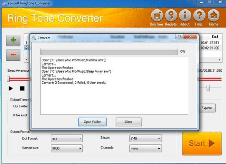
Task: Click the Open Folder button
Action: (x=93, y=122)
